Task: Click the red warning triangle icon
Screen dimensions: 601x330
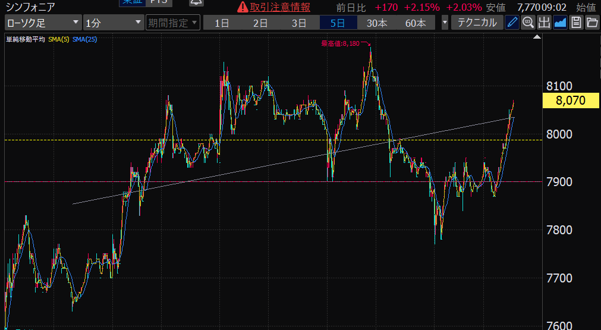Action: click(x=243, y=8)
